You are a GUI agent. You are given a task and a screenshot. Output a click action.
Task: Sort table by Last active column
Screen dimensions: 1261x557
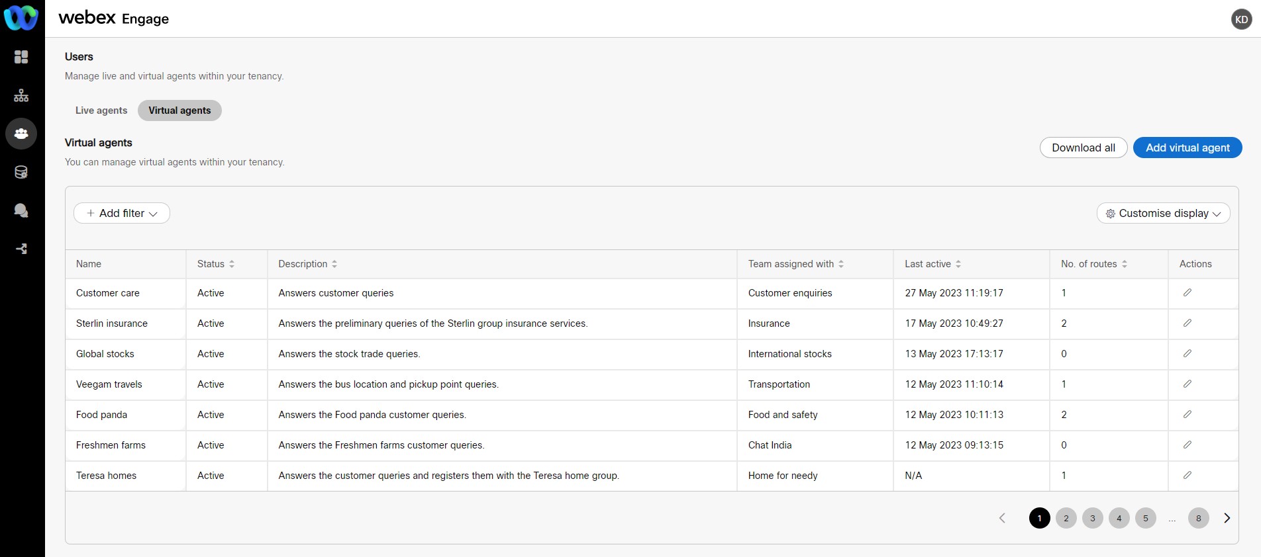click(x=958, y=264)
